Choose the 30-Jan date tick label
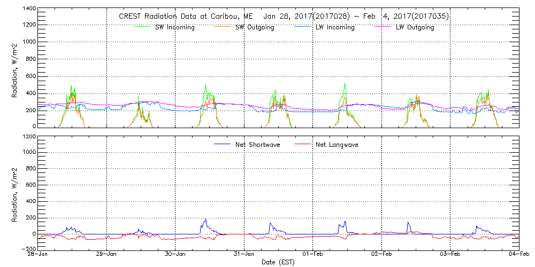 pyautogui.click(x=175, y=254)
